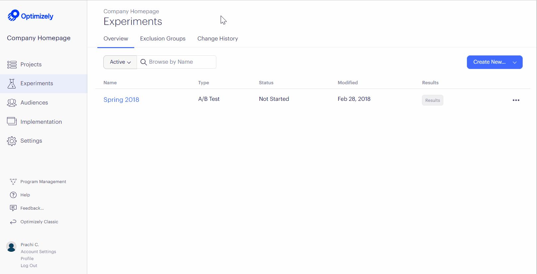
Task: Click the Browse by Name search field
Action: [x=176, y=62]
